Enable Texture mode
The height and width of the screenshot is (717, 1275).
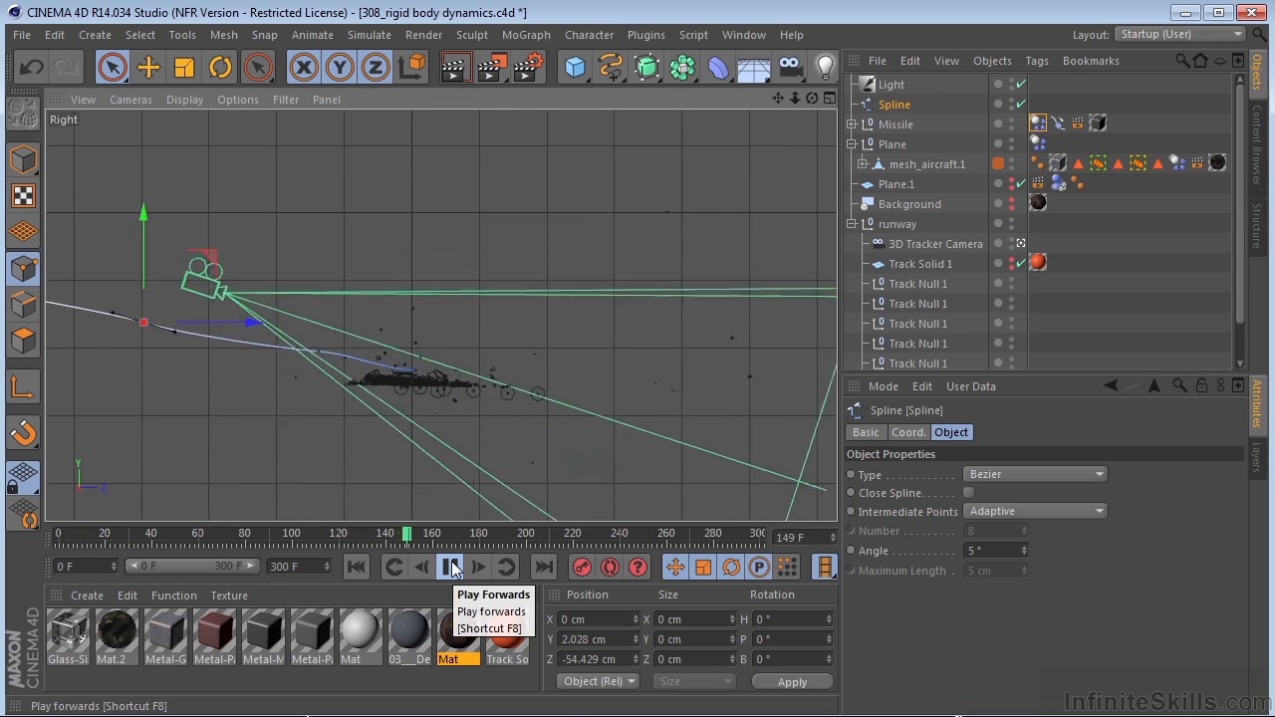point(23,195)
